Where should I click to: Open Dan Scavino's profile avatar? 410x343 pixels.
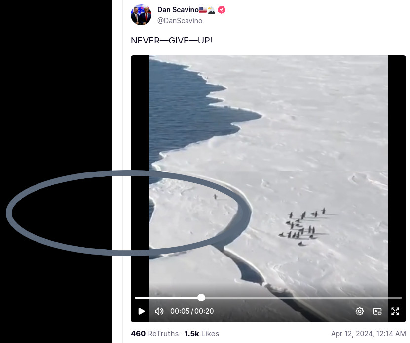tap(141, 15)
